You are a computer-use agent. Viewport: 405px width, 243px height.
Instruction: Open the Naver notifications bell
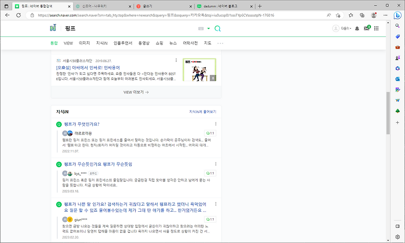pos(357,28)
